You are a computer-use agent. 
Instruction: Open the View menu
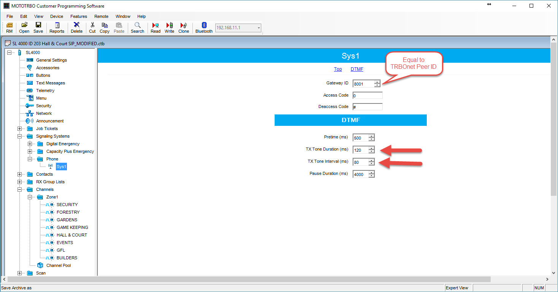coord(39,16)
